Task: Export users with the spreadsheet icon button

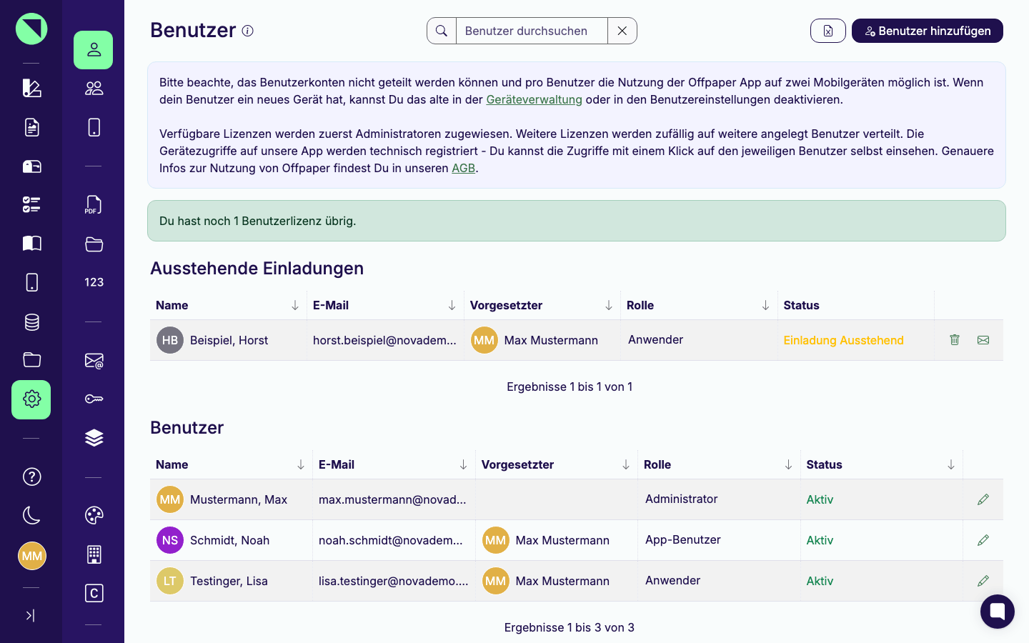Action: pos(828,31)
